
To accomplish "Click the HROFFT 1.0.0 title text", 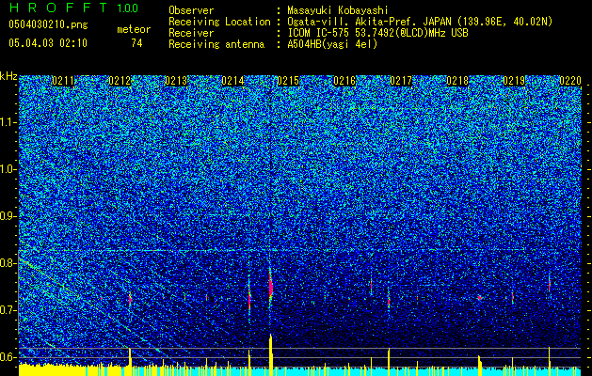I will (73, 8).
